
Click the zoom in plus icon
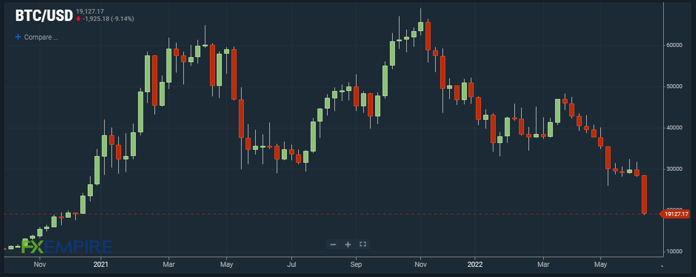348,244
